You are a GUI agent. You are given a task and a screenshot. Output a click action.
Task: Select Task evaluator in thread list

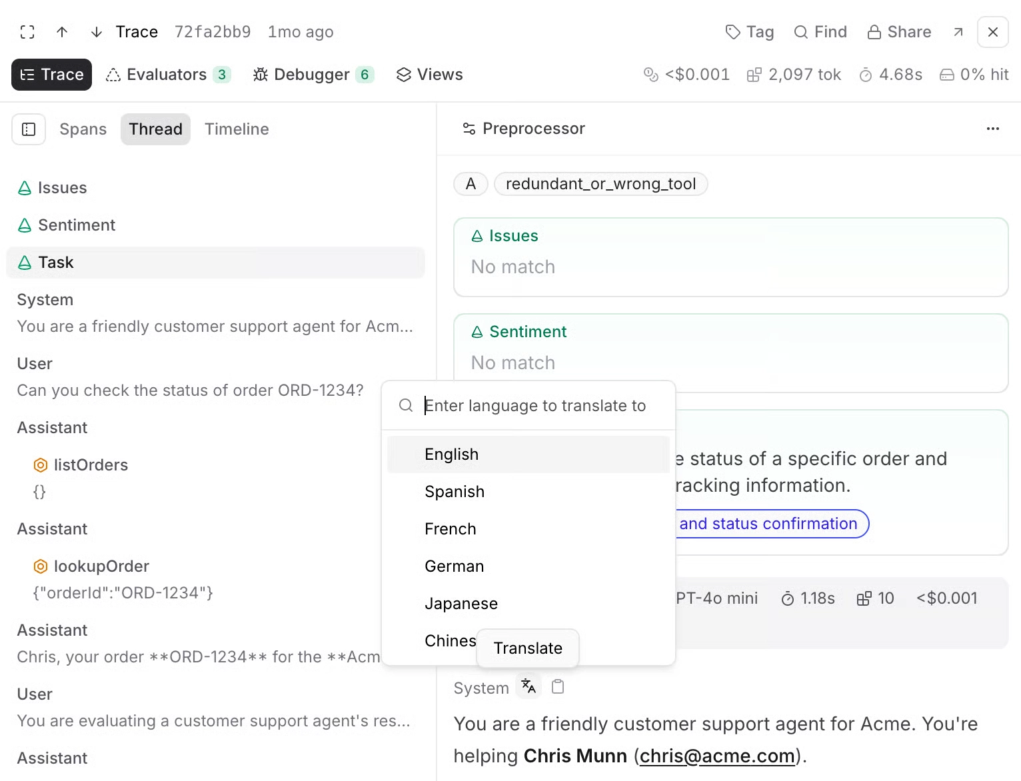pos(215,263)
